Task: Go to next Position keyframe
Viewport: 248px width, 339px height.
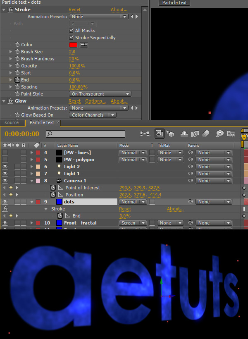Action: click(17, 195)
